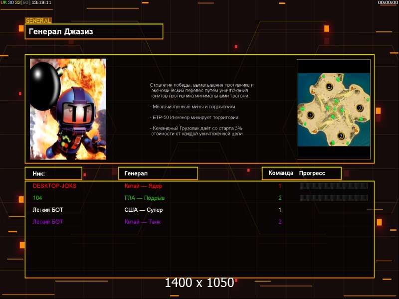Click the 00:00:00 timer in the corner
Image resolution: width=399 pixels, height=299 pixels.
[388, 2]
